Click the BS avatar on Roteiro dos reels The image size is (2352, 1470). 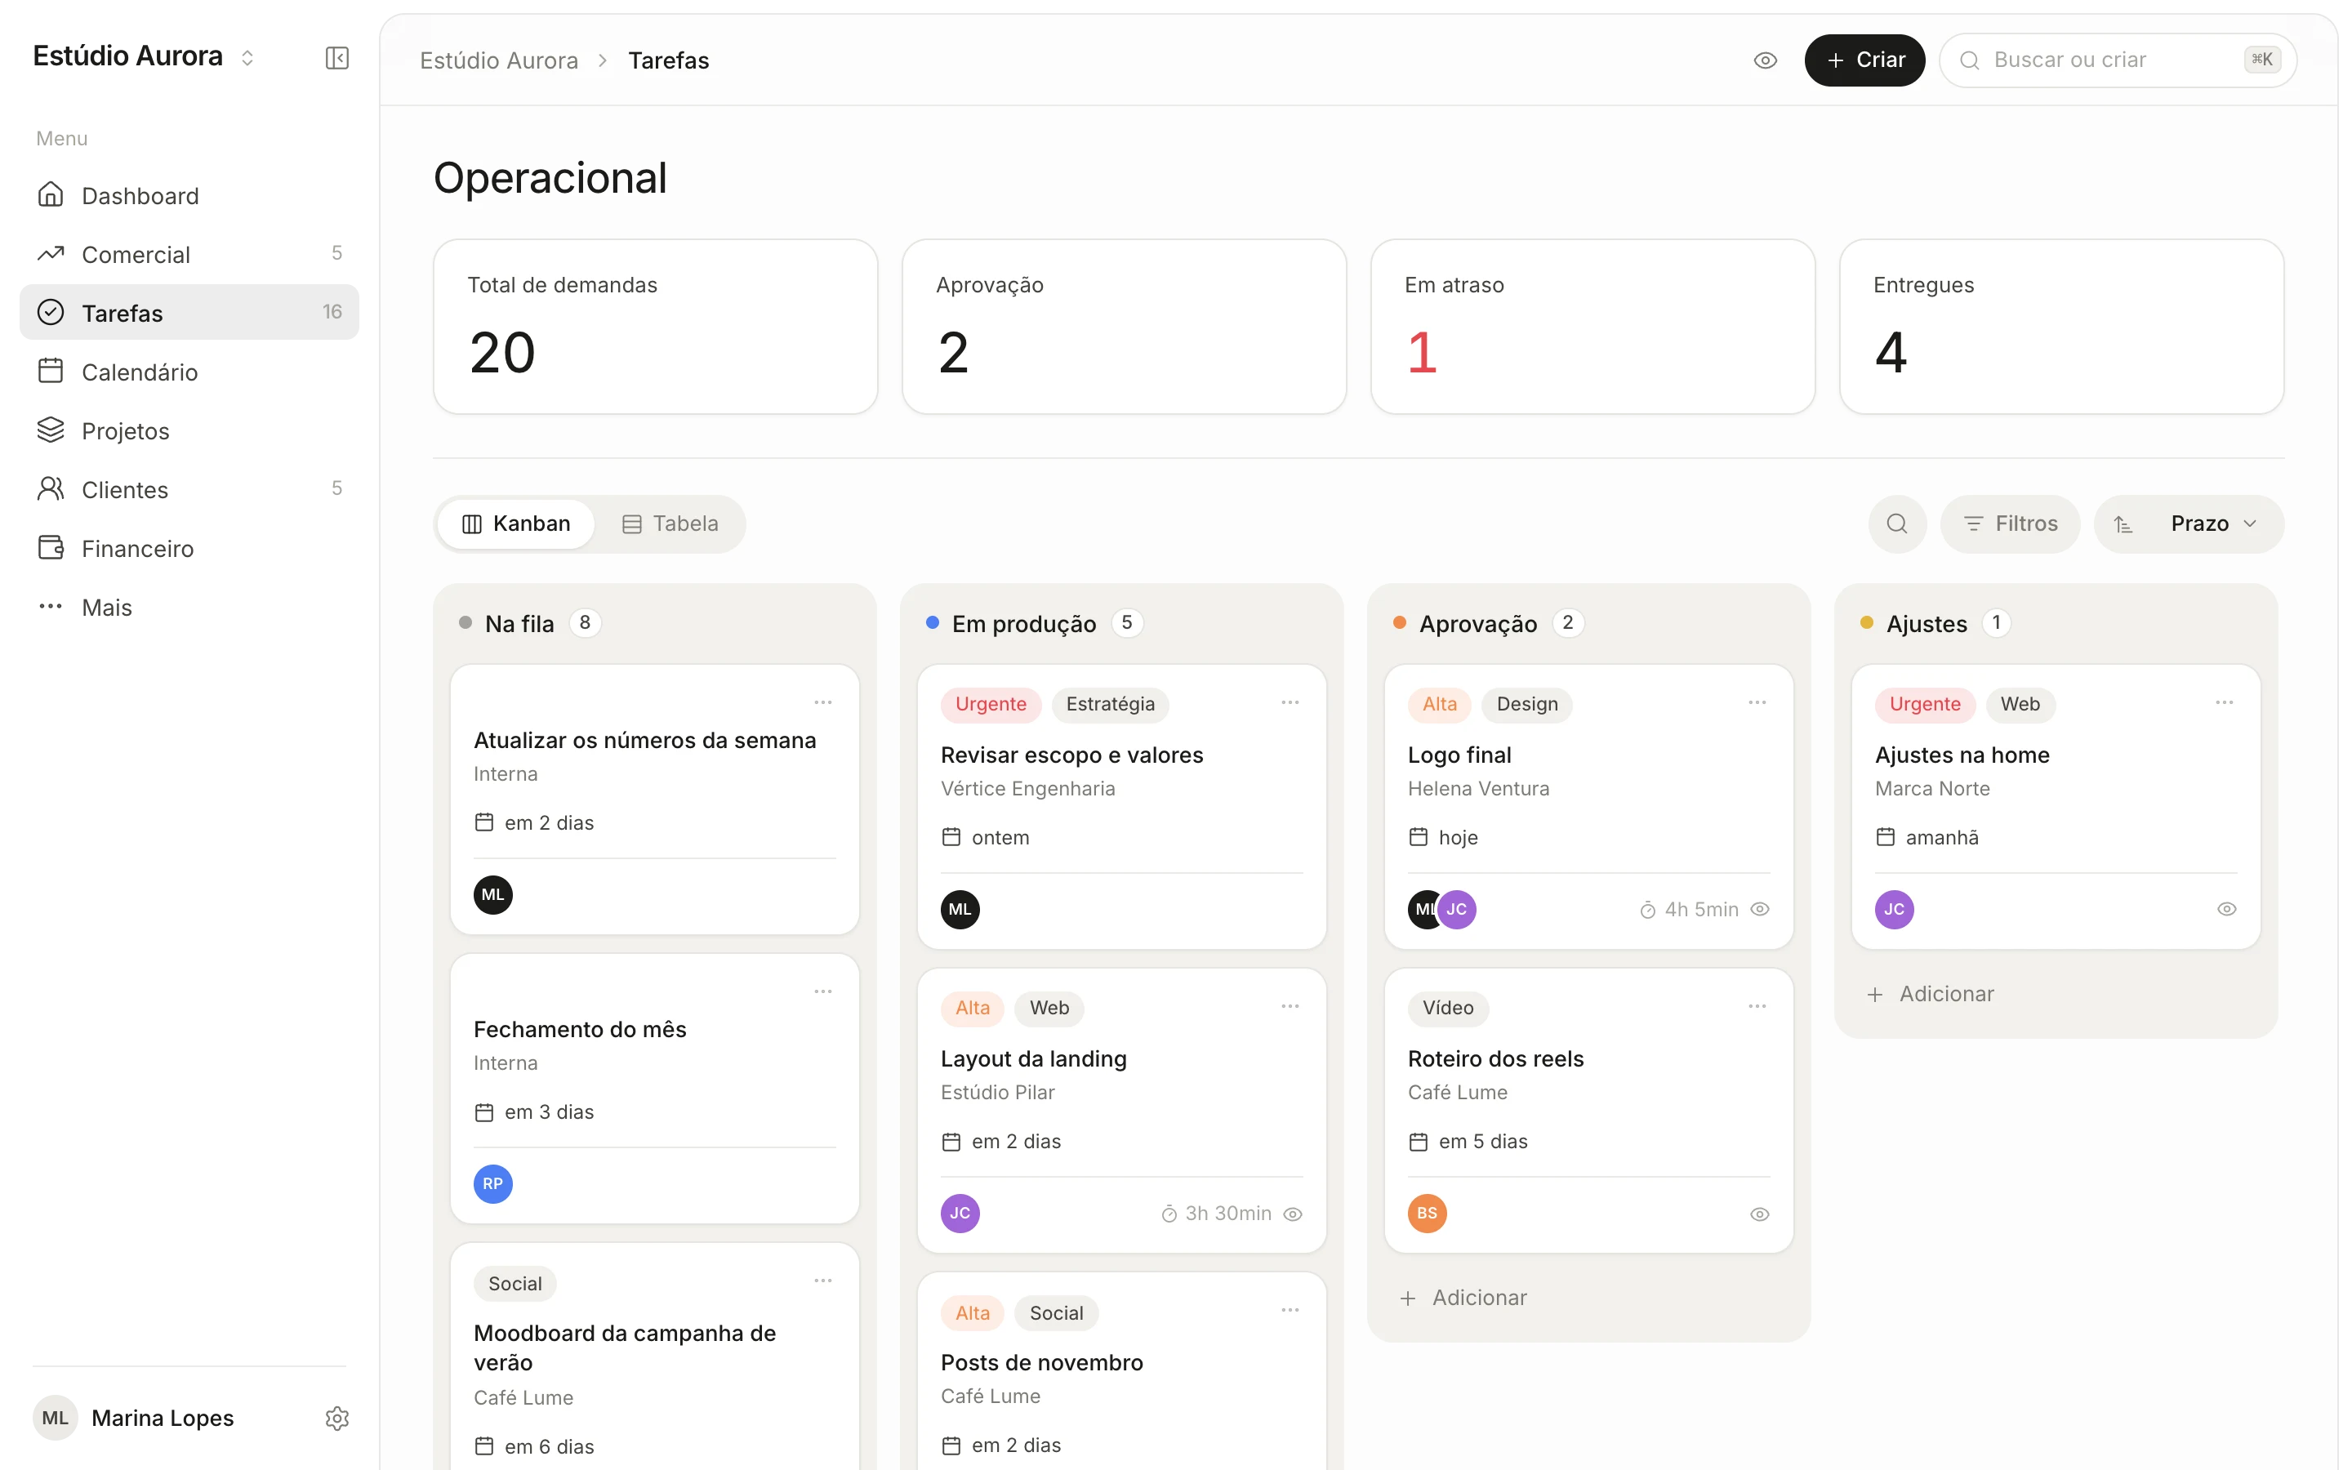1427,1213
